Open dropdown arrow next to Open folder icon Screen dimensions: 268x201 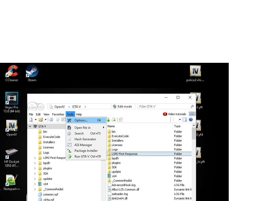pos(46,120)
